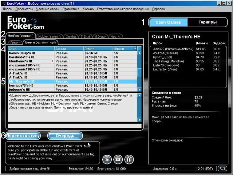
Task: Click player Listik78 (moscow)
Action: click(x=166, y=65)
